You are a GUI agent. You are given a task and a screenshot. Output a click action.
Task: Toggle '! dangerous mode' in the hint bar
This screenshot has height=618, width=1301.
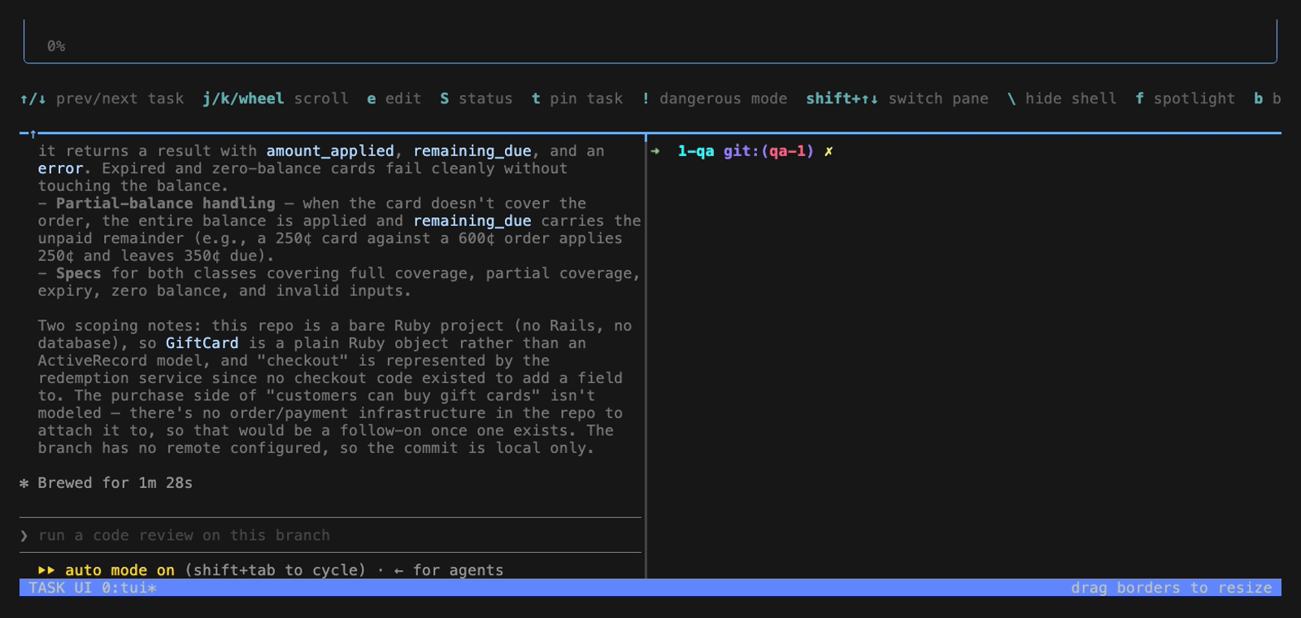tap(715, 98)
